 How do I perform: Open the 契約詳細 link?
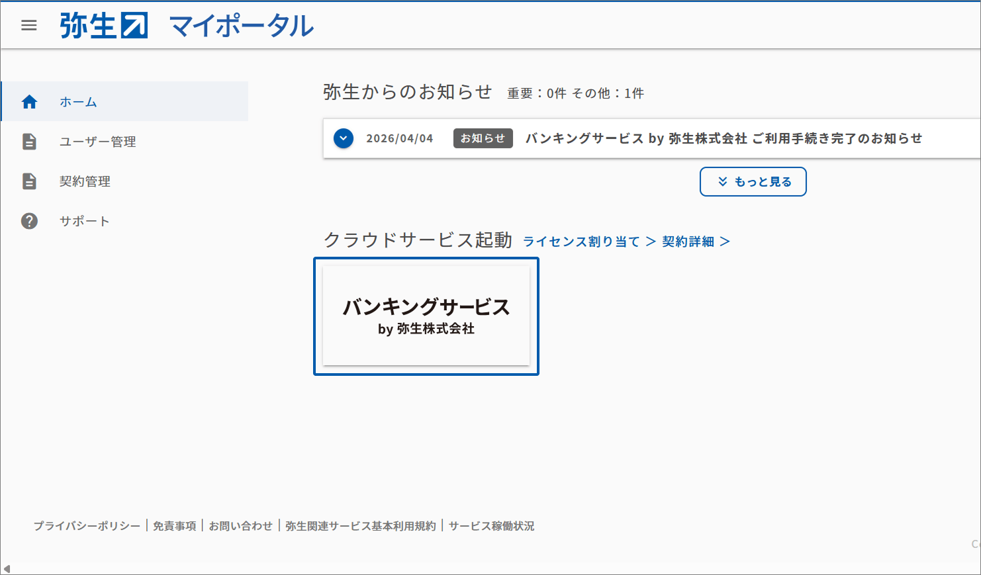tap(695, 242)
